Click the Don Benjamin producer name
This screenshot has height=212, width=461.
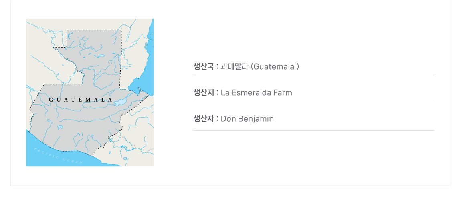click(x=247, y=119)
